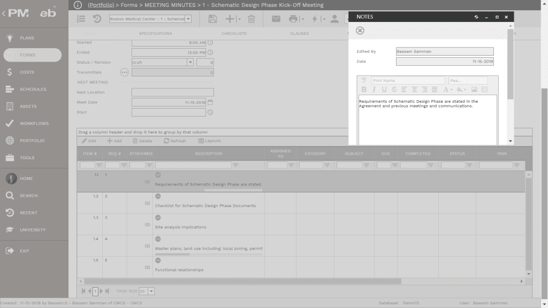Open the Transmittals ellipsis button

[x=124, y=72]
